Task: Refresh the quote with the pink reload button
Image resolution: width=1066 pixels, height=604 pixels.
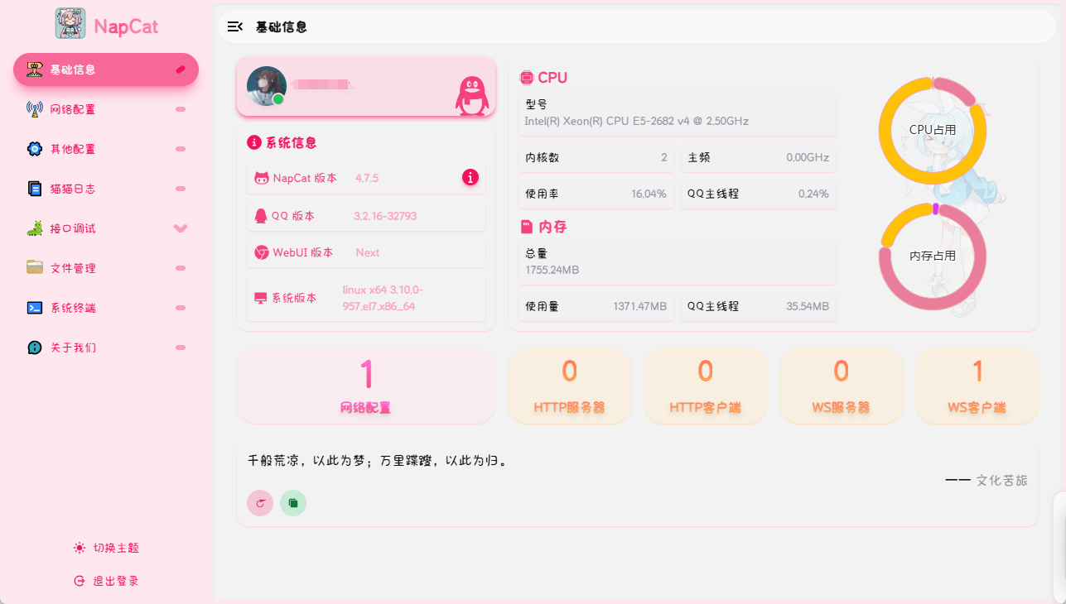Action: click(260, 502)
